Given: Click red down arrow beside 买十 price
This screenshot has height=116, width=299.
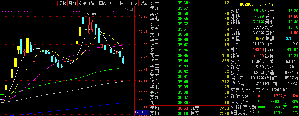Looking at the screenshot, I should pyautogui.click(x=190, y=103).
